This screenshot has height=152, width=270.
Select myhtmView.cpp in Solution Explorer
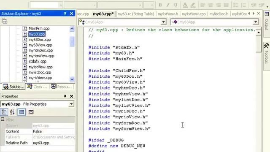pyautogui.click(x=41, y=56)
